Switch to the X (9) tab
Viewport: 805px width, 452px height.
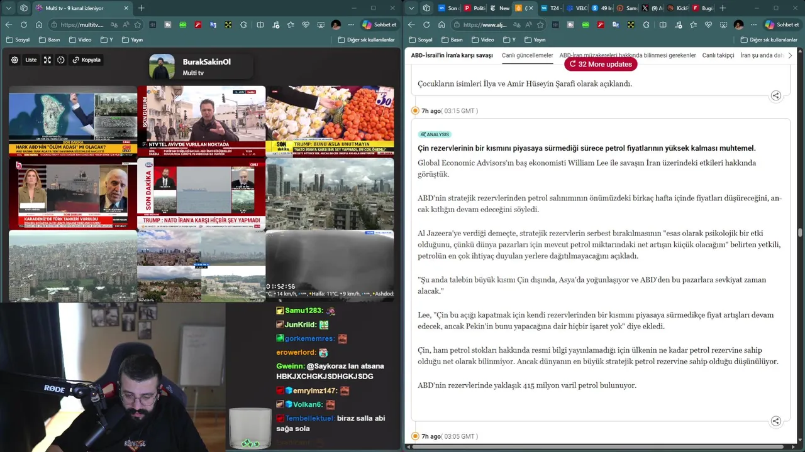652,8
